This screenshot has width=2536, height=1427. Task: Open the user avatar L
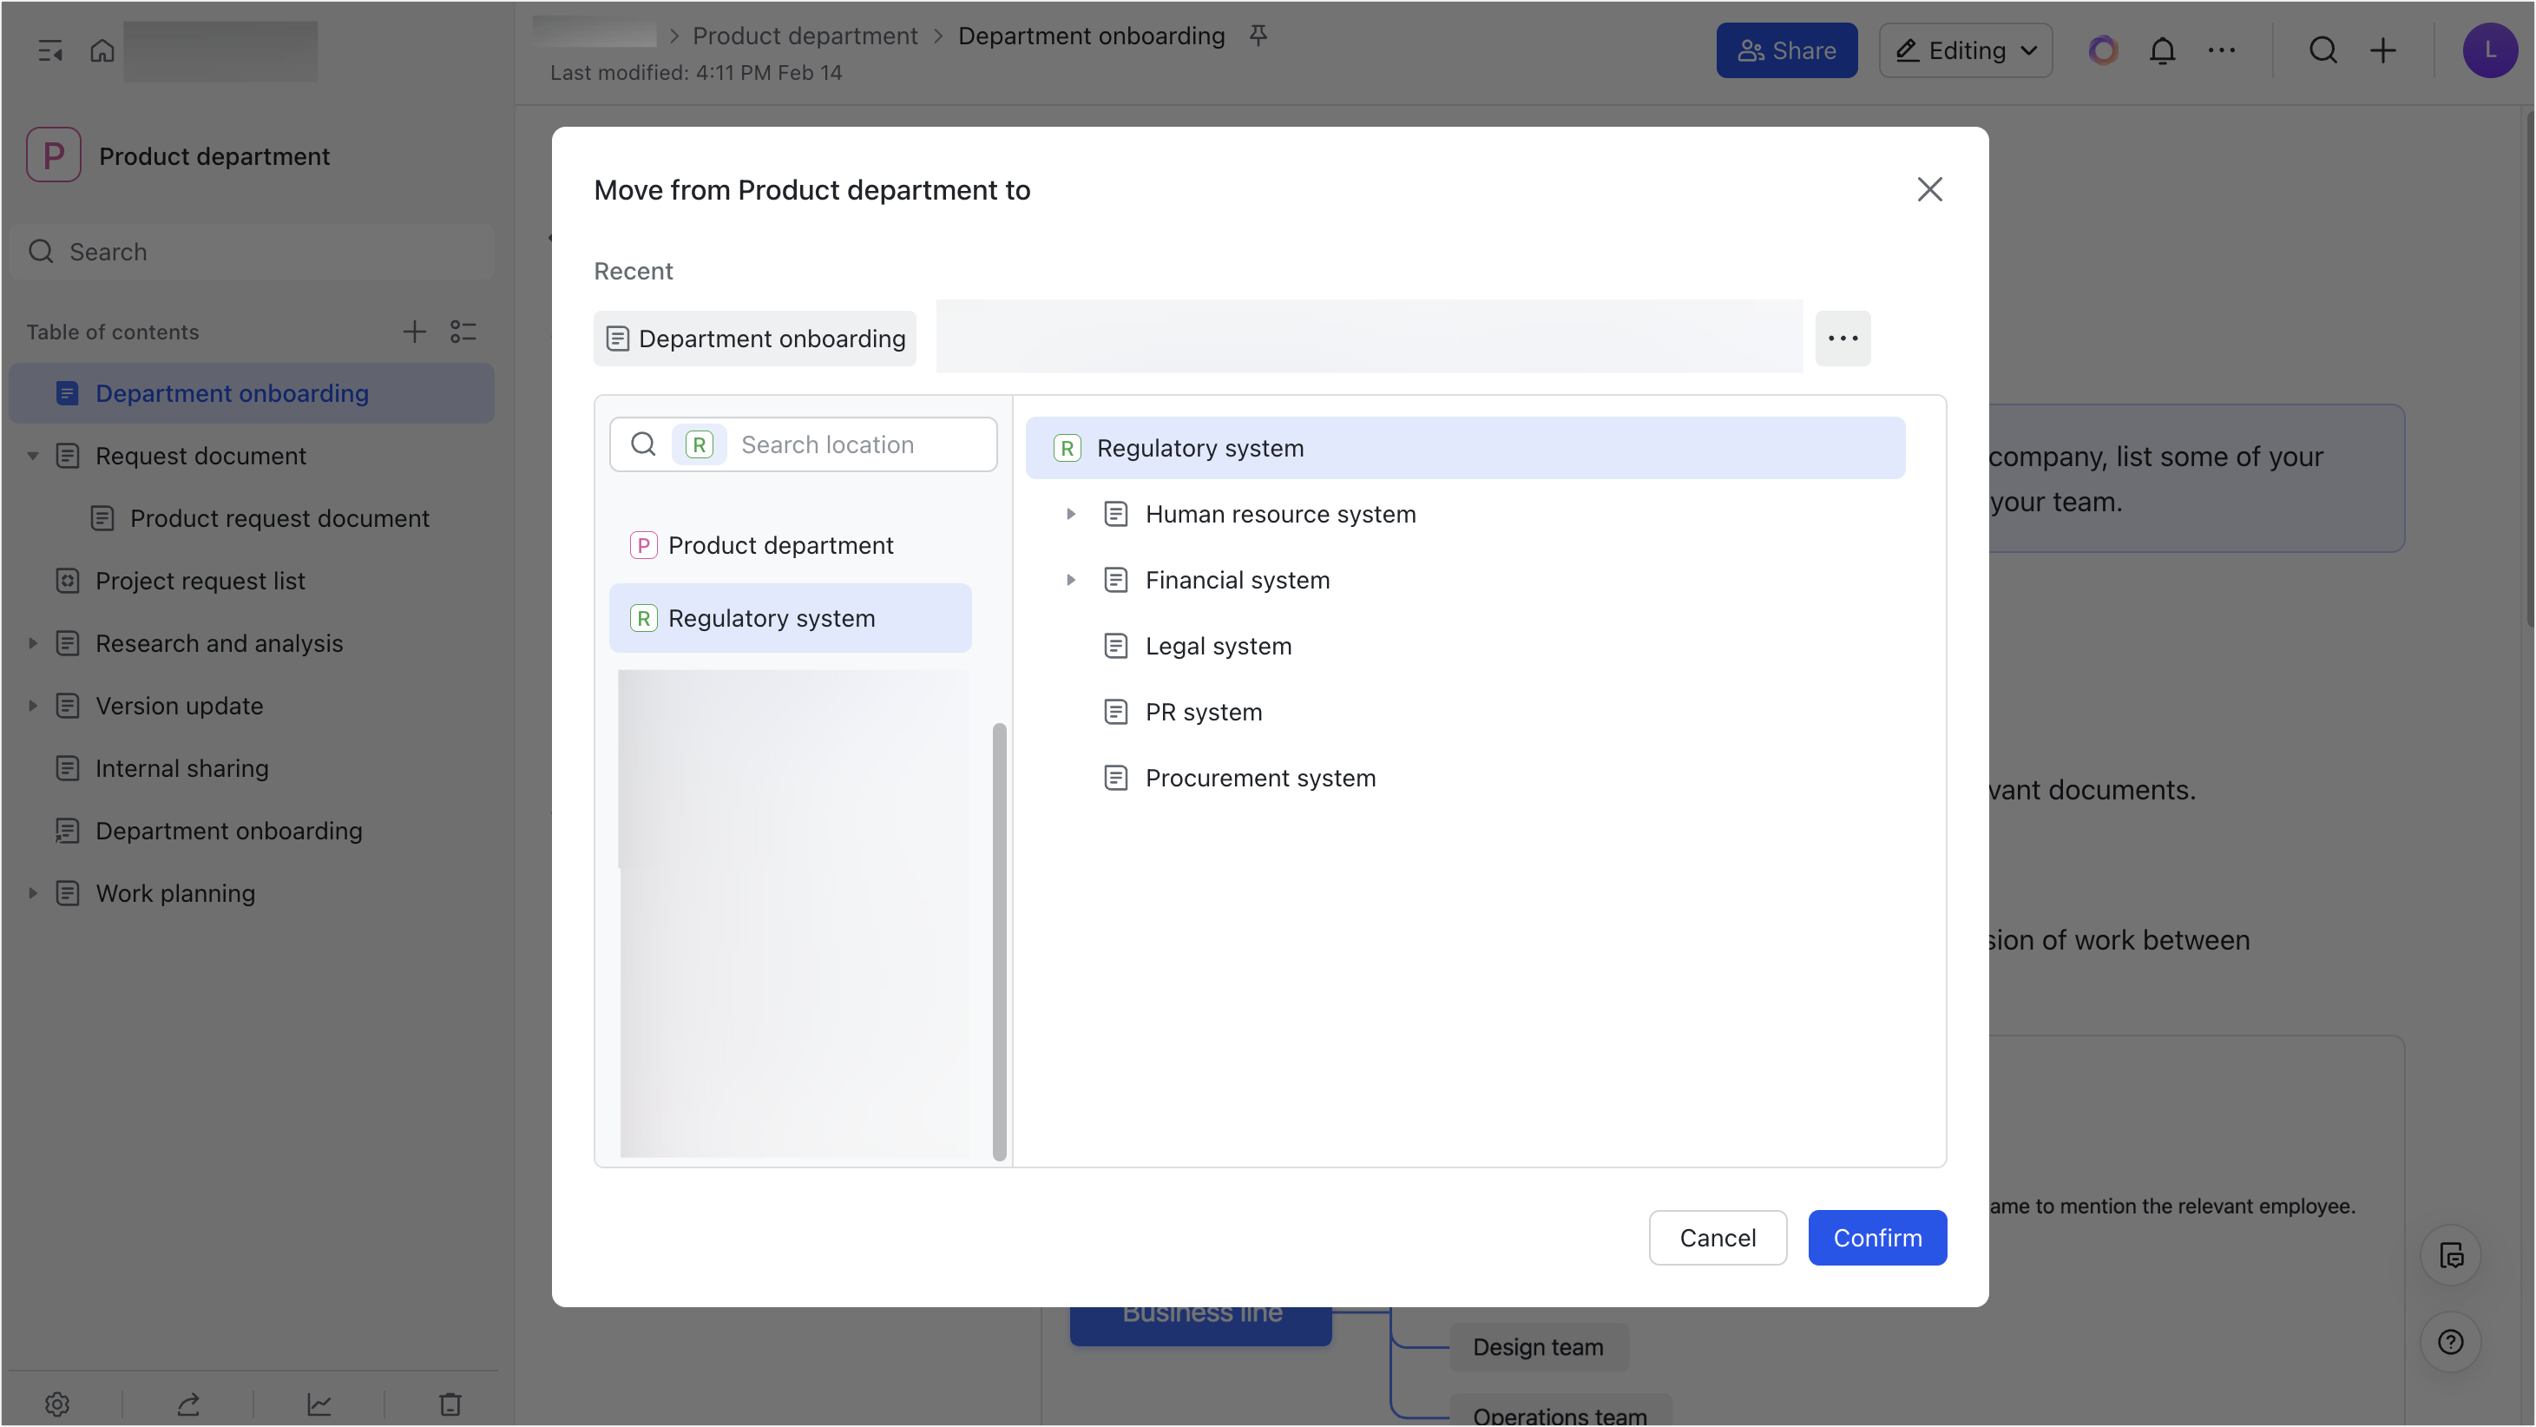[x=2489, y=49]
